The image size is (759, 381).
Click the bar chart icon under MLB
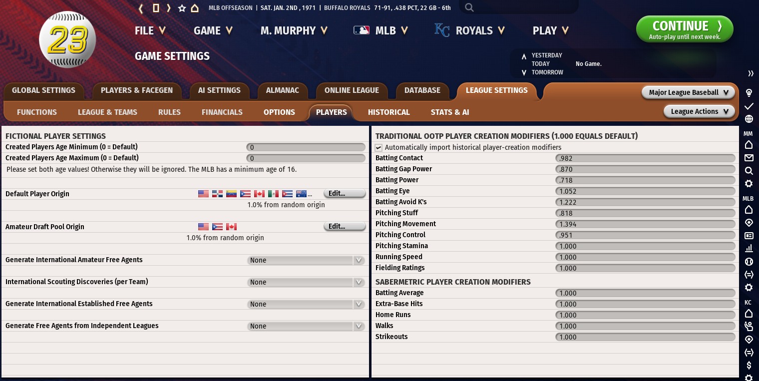click(x=749, y=248)
